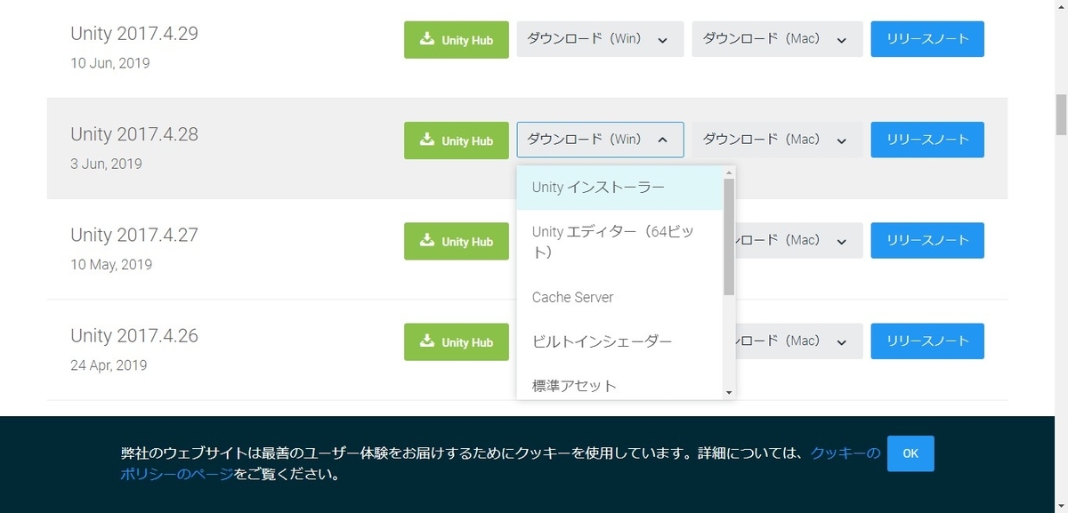Click chevron on Mac dropdown for Unity 2017.4.29
The height and width of the screenshot is (513, 1068).
(x=840, y=40)
